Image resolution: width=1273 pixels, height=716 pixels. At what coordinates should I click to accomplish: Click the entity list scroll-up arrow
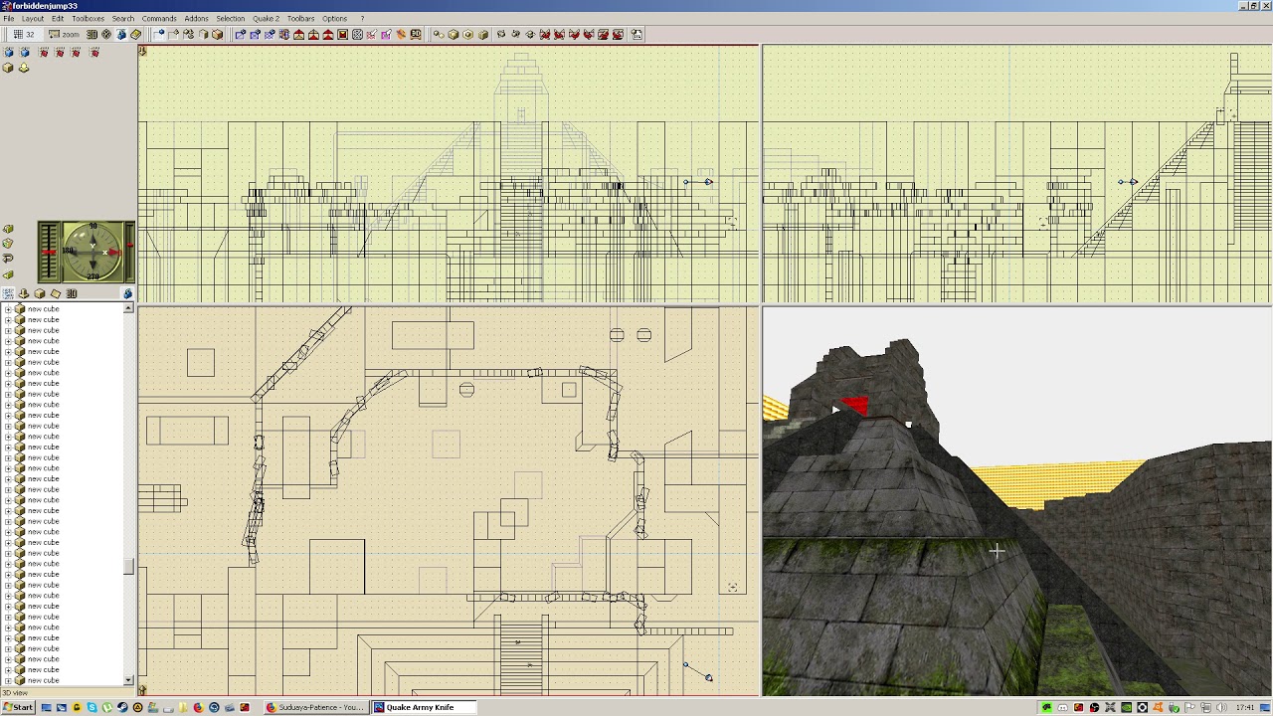tap(128, 308)
